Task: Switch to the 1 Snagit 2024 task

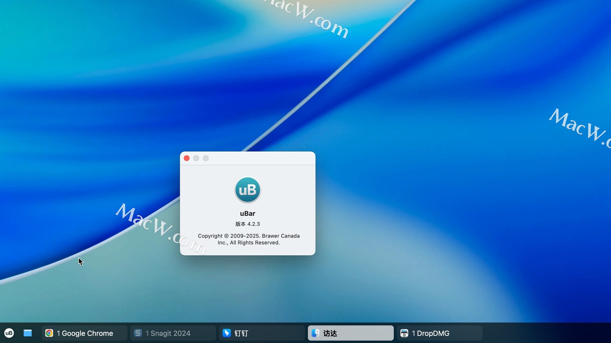Action: [173, 333]
